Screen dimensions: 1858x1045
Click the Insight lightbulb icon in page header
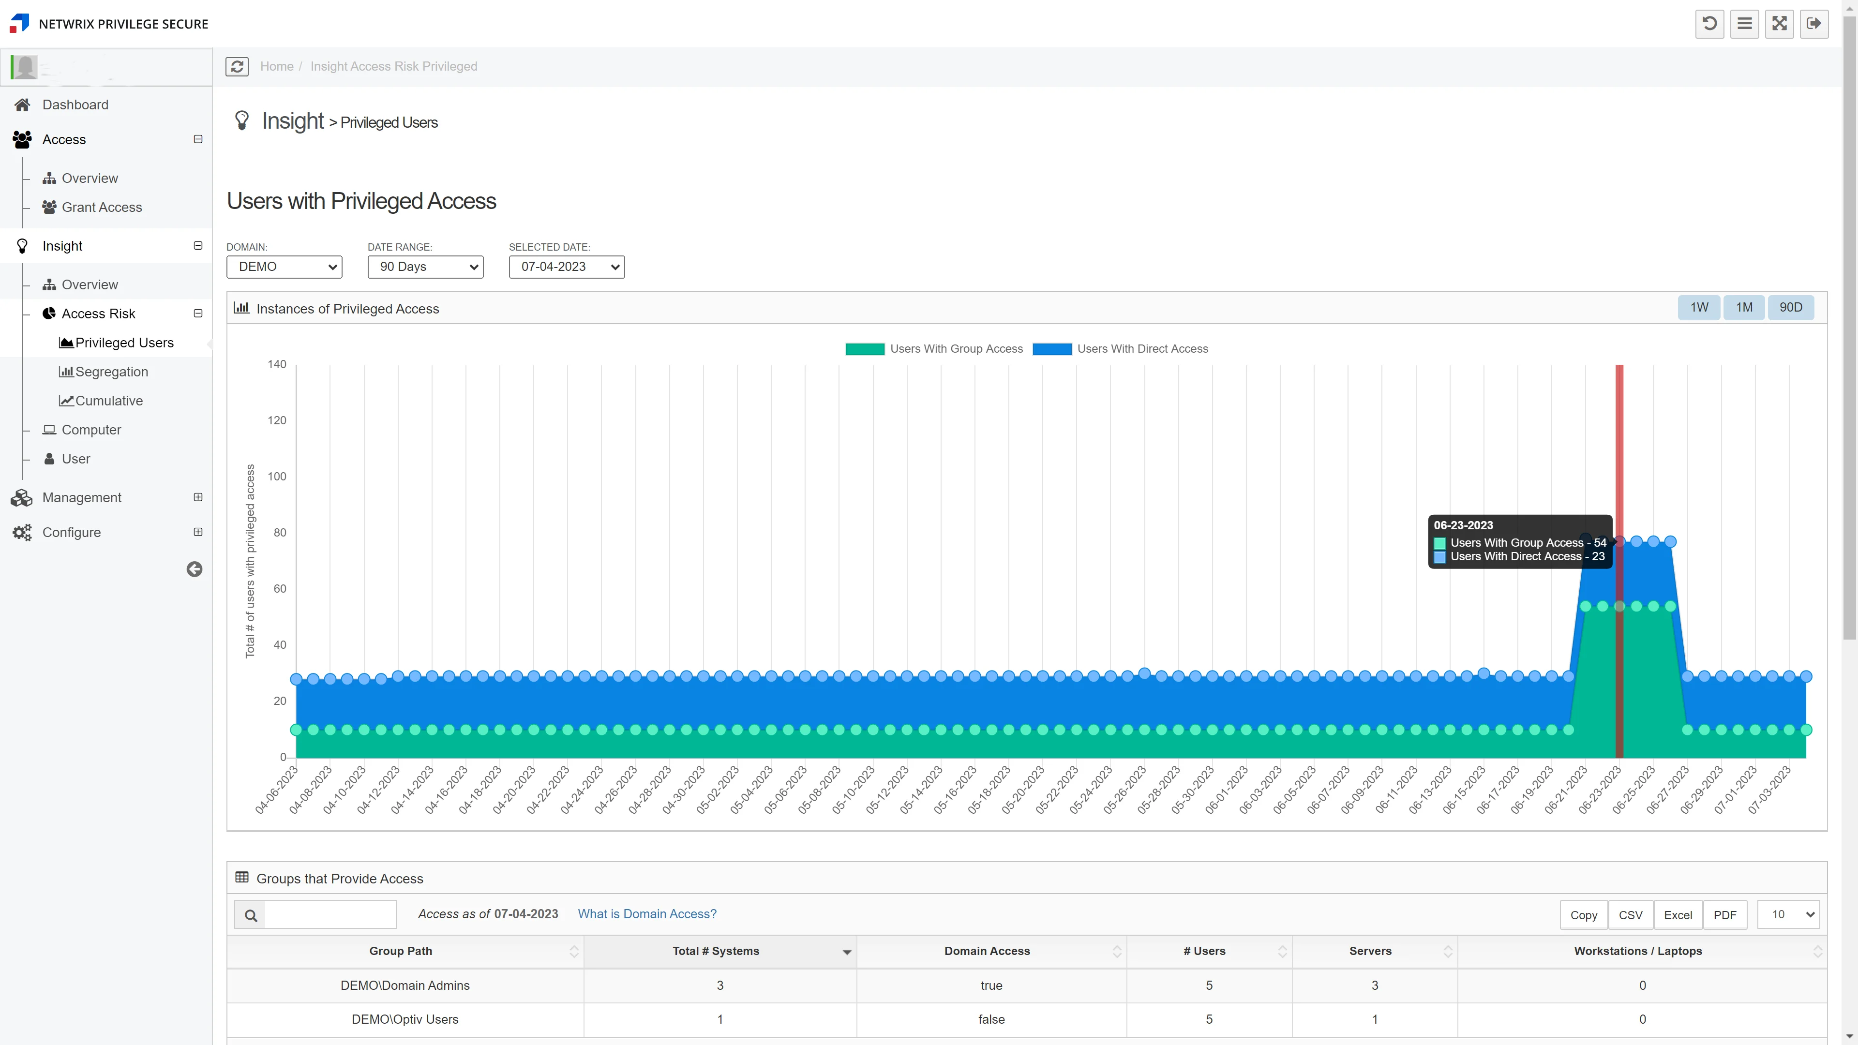coord(241,120)
